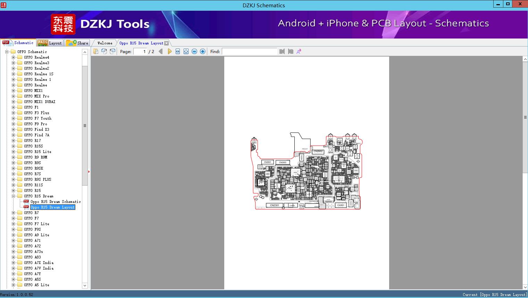Open the Welcome tab

[x=104, y=43]
